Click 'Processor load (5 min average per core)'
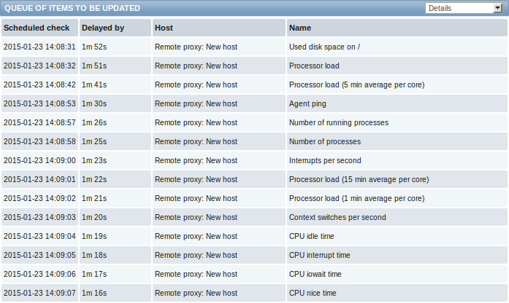The width and height of the screenshot is (509, 303). pyautogui.click(x=357, y=84)
